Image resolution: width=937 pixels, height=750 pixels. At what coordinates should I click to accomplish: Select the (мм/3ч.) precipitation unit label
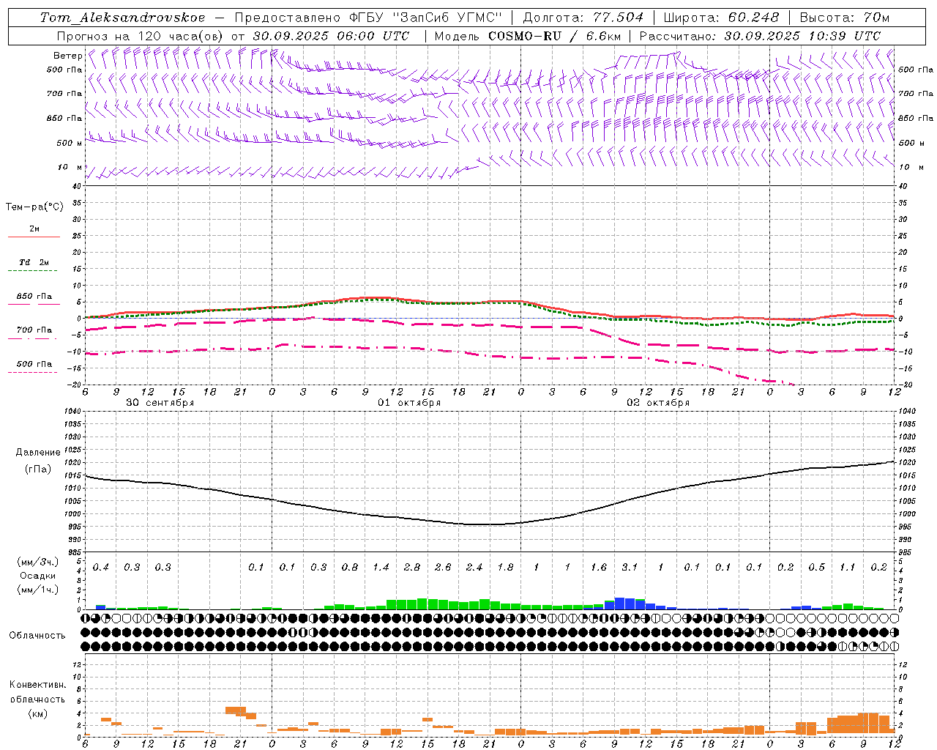click(x=38, y=562)
